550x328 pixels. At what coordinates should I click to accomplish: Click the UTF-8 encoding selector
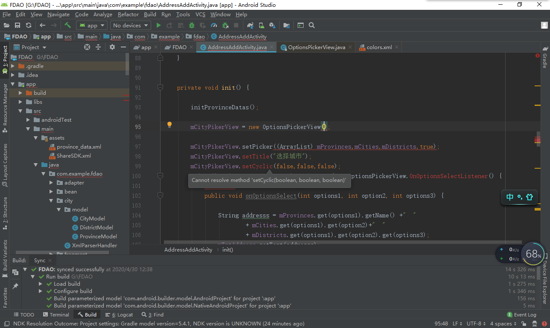476,324
